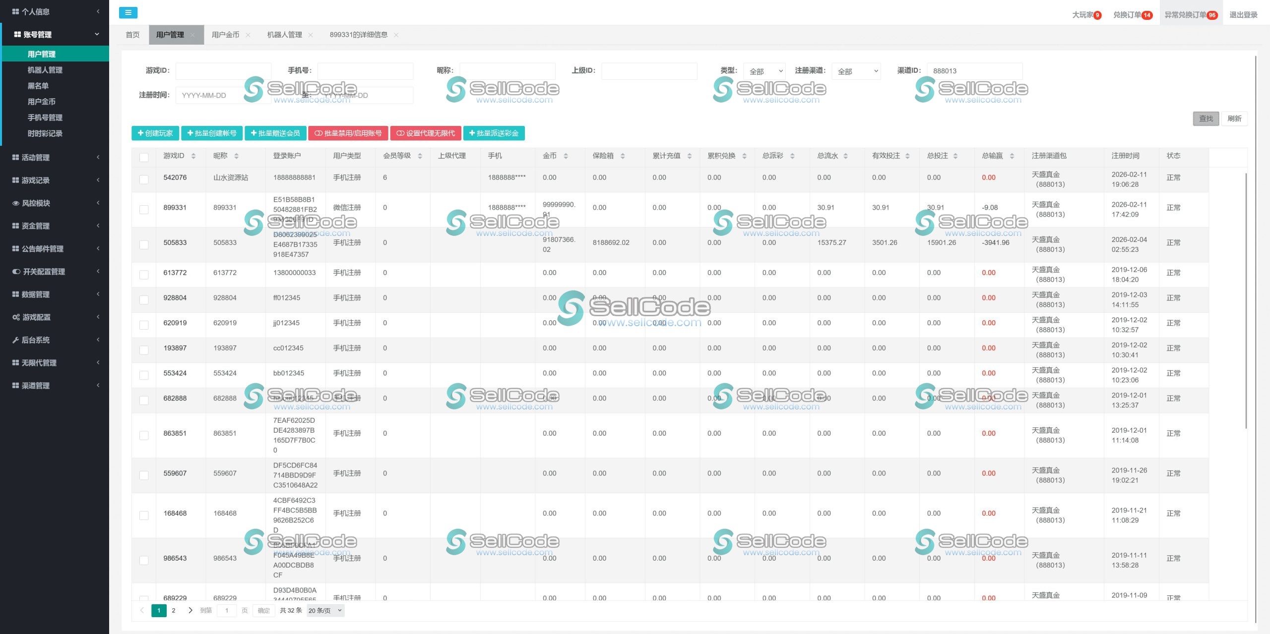Image resolution: width=1270 pixels, height=634 pixels.
Task: Click the 游戏配置 gears icon
Action: (x=16, y=317)
